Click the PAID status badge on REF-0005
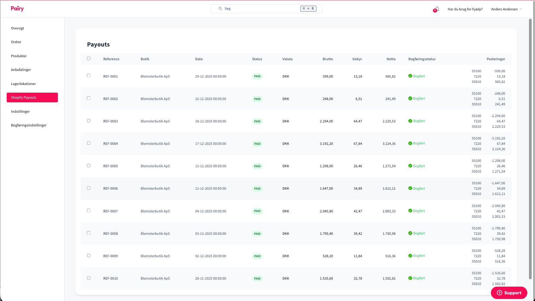 tap(257, 166)
